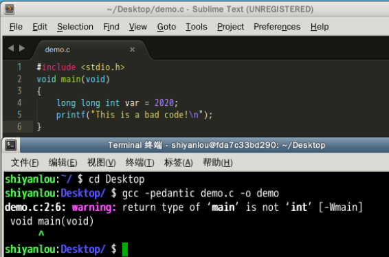Click the 'demo.c:2:6:' location in warning output

pyautogui.click(x=35, y=207)
